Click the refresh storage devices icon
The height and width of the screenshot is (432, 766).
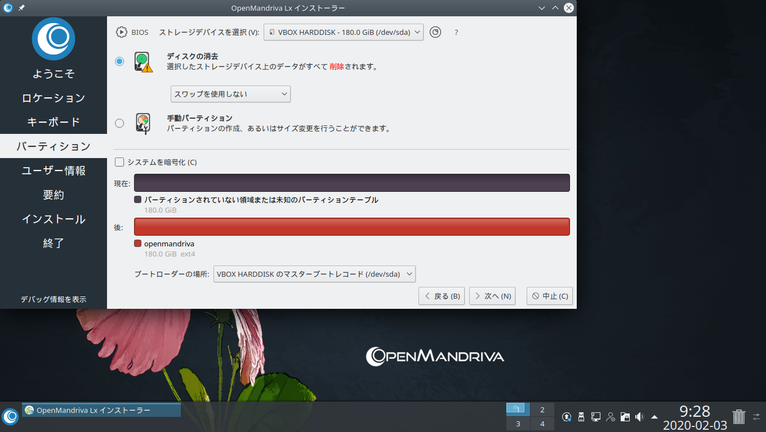[435, 32]
